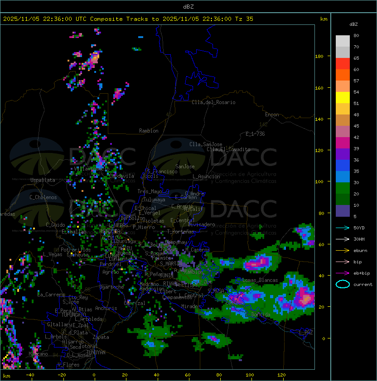Click the '-20' km axis tick

point(62,375)
